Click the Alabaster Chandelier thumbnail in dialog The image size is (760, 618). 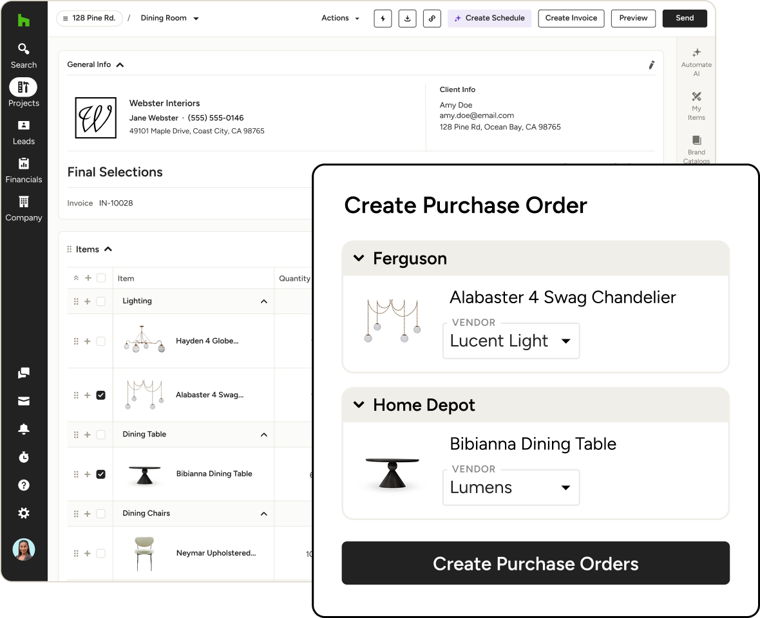click(x=392, y=321)
